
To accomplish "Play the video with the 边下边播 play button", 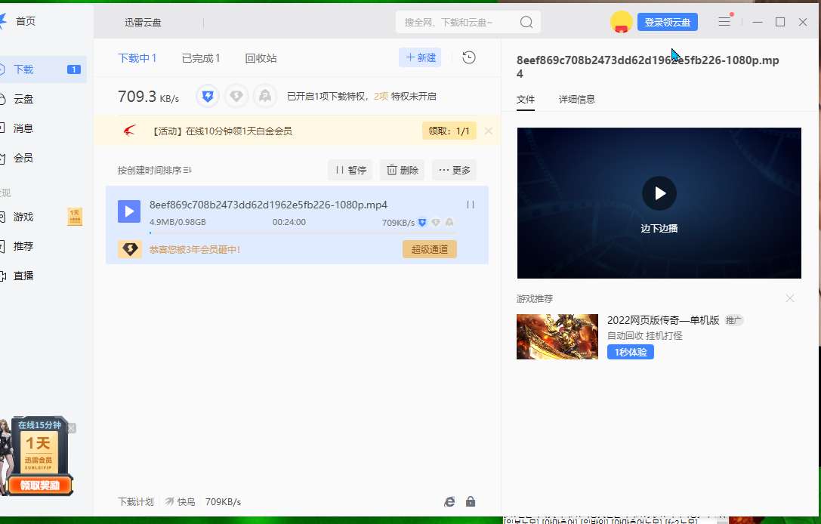I will tap(659, 193).
